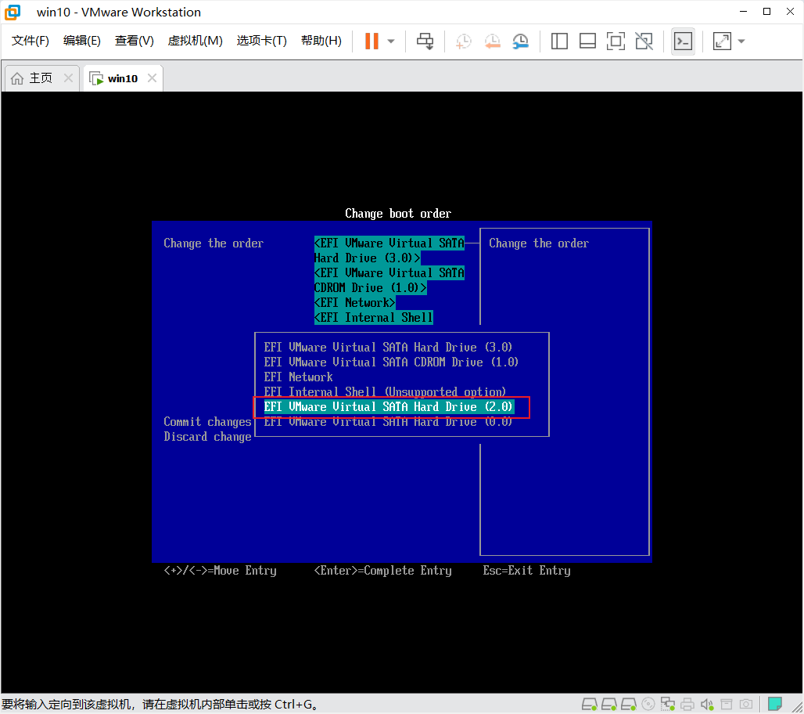
Task: Enter full screen mode icon
Action: click(616, 41)
